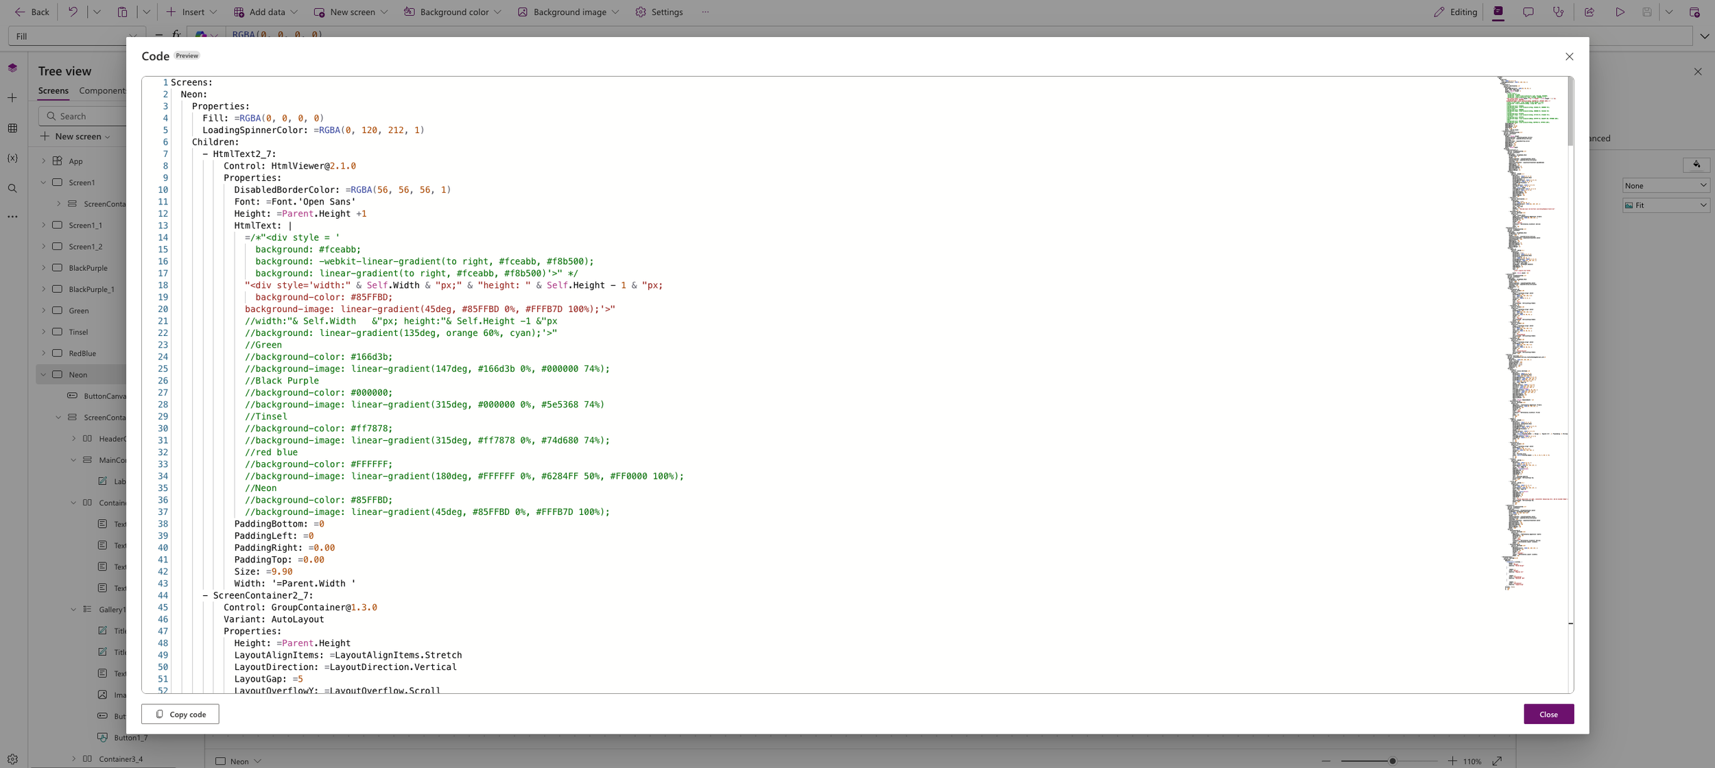The height and width of the screenshot is (768, 1715).
Task: Open the Variables icon in the left rail
Action: tap(12, 158)
